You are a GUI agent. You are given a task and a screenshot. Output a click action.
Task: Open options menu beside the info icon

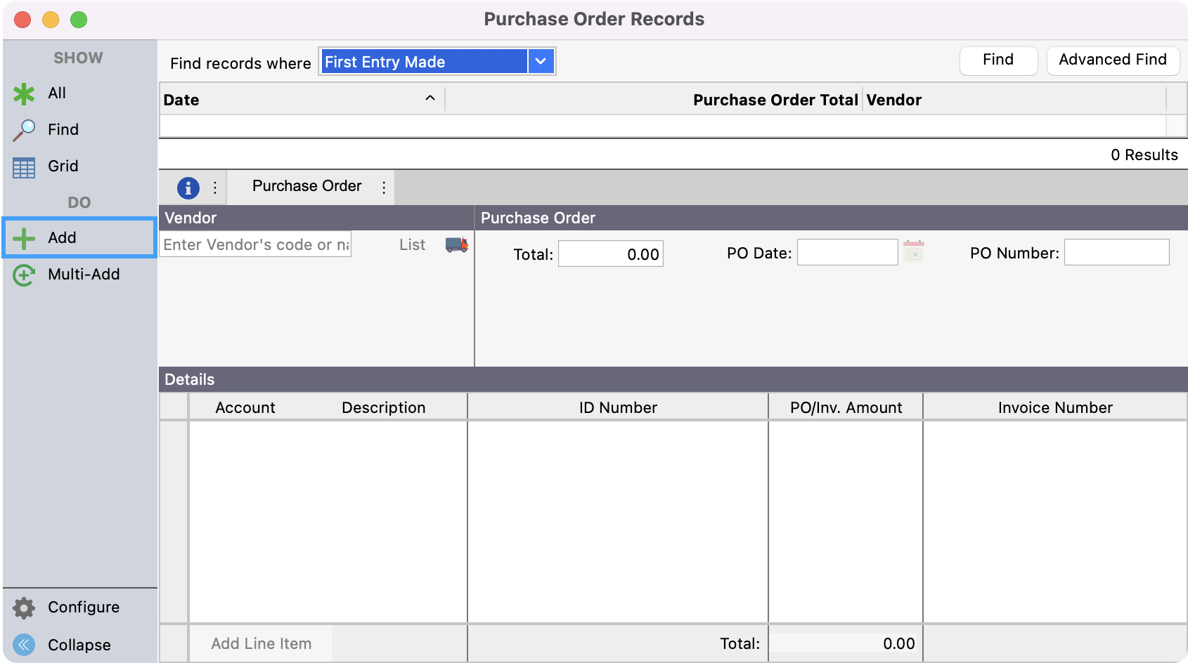pyautogui.click(x=215, y=188)
